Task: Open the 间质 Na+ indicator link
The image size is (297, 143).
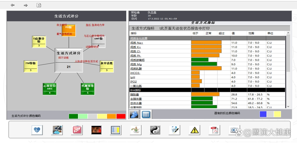Action: tap(136, 43)
